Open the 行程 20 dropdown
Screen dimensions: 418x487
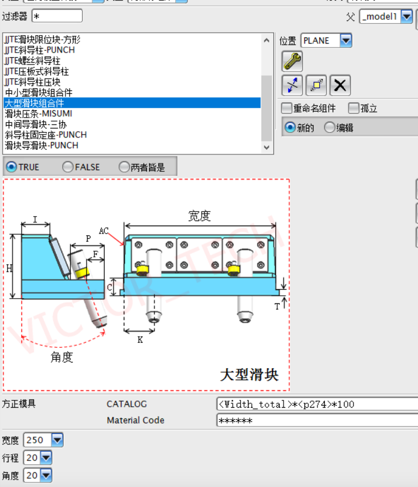[x=46, y=458]
